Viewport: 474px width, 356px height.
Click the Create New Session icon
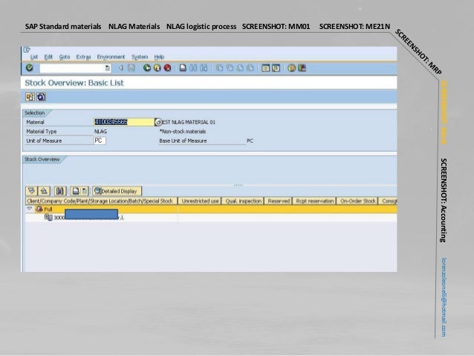click(265, 68)
